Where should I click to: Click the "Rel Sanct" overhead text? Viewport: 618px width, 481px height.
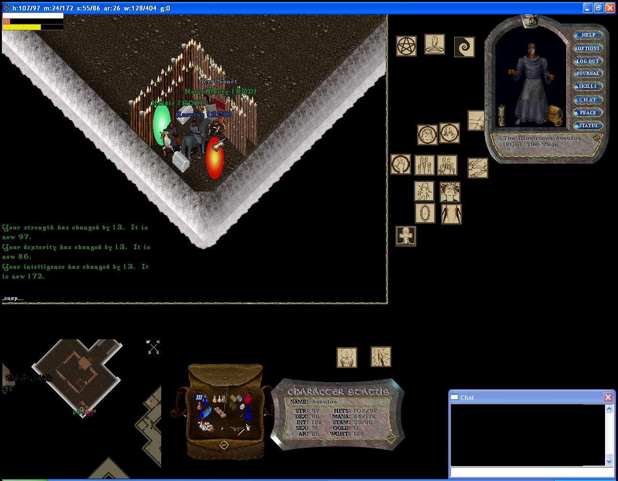219,82
